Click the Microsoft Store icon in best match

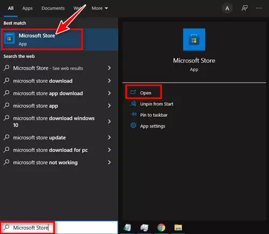[9, 39]
